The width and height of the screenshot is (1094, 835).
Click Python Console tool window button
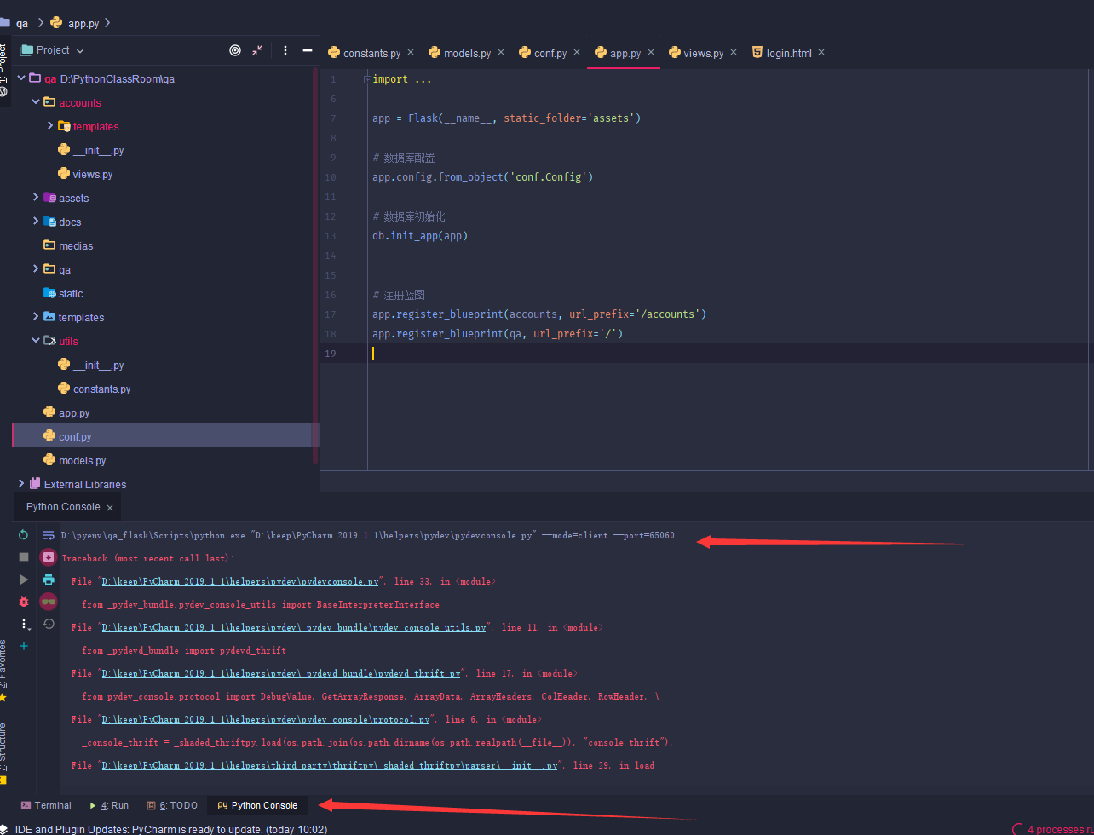[257, 805]
